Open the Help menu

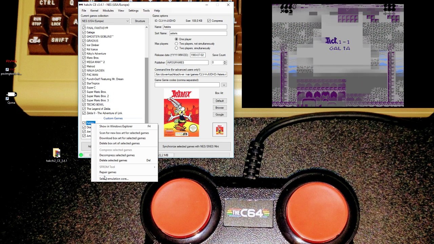157,11
